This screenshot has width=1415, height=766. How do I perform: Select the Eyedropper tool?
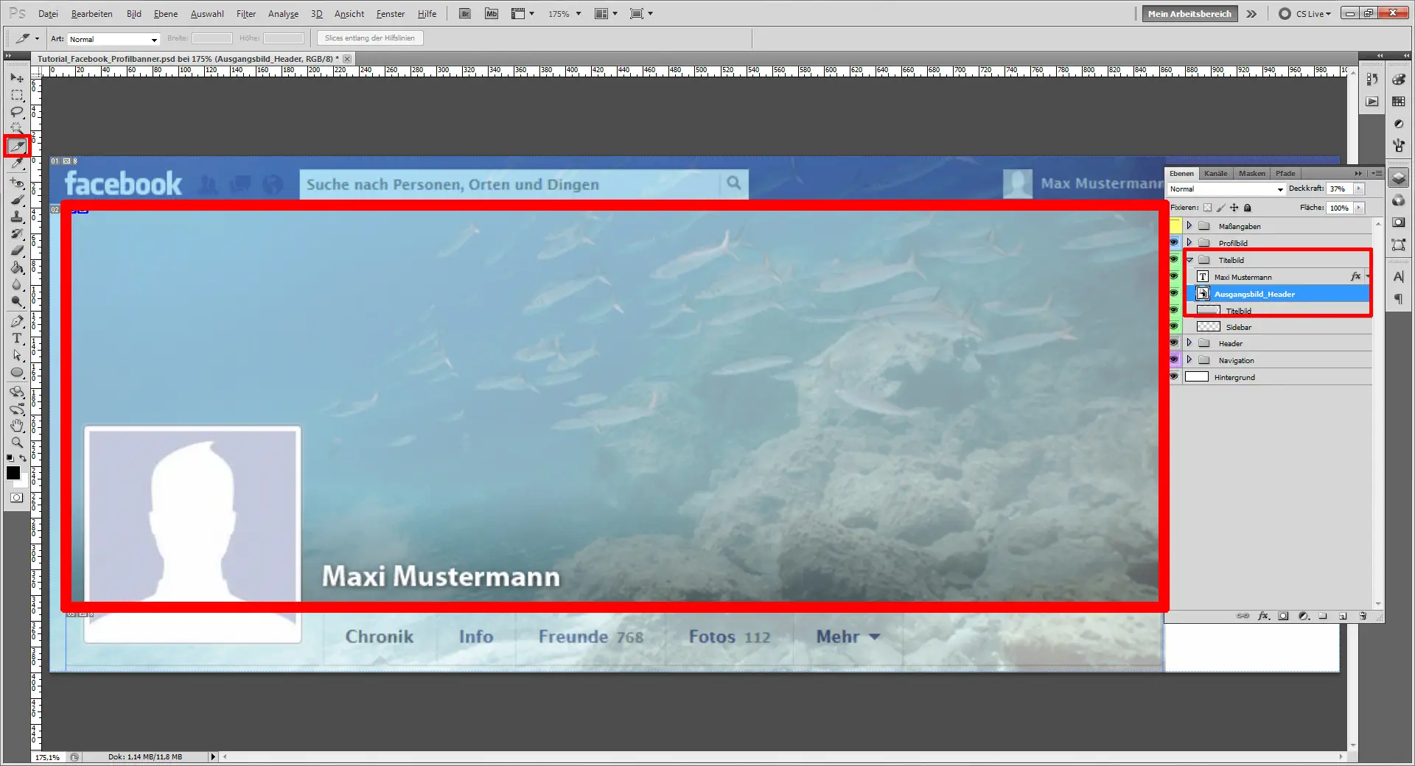(16, 164)
